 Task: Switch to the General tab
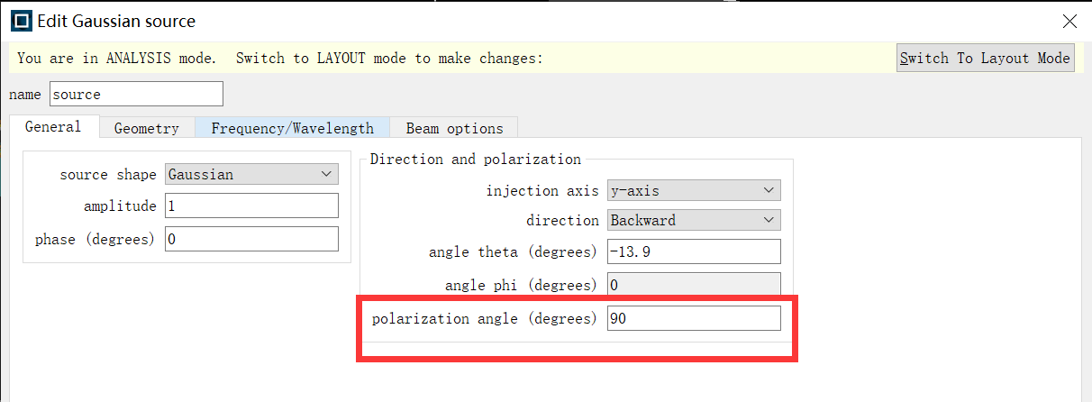[53, 127]
